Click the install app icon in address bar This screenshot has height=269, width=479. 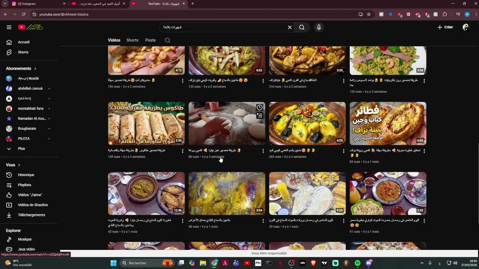[x=360, y=14]
